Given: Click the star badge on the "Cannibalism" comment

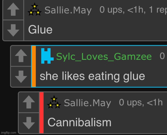Looking at the screenshot, I should [x=54, y=102].
